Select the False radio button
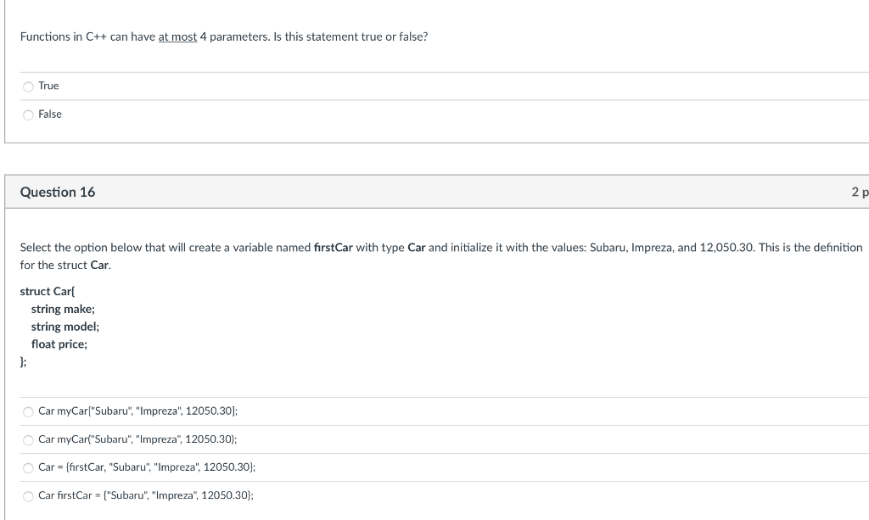 (28, 115)
